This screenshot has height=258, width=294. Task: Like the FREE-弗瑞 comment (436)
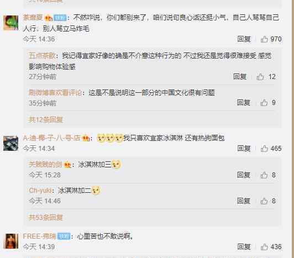(264, 247)
